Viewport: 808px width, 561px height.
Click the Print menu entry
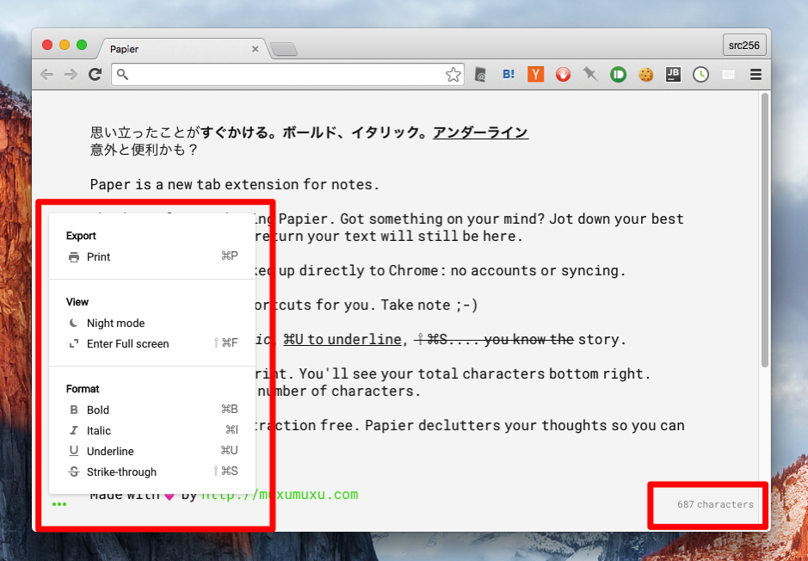click(x=152, y=256)
